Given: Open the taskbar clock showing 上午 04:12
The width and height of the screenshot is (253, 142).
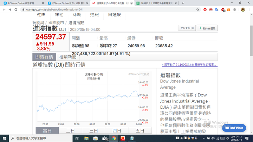Looking at the screenshot, I should pyautogui.click(x=236, y=138).
